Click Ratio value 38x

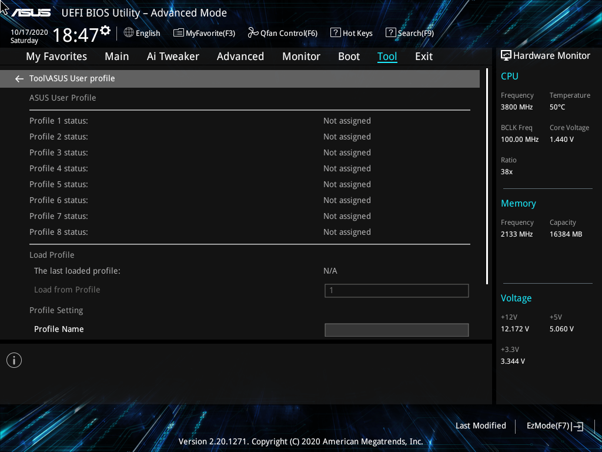point(507,172)
